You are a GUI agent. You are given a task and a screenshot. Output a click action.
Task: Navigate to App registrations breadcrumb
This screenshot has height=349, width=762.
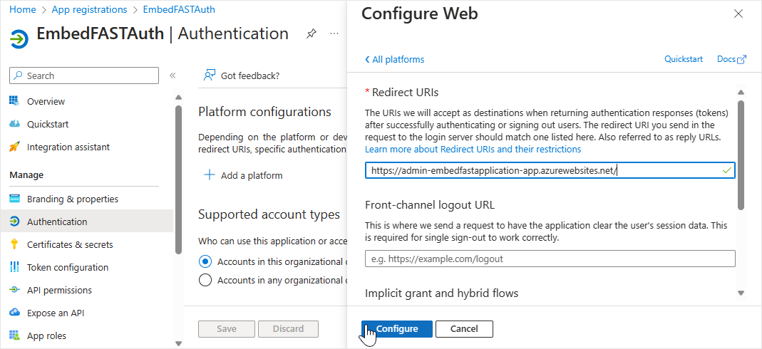91,10
